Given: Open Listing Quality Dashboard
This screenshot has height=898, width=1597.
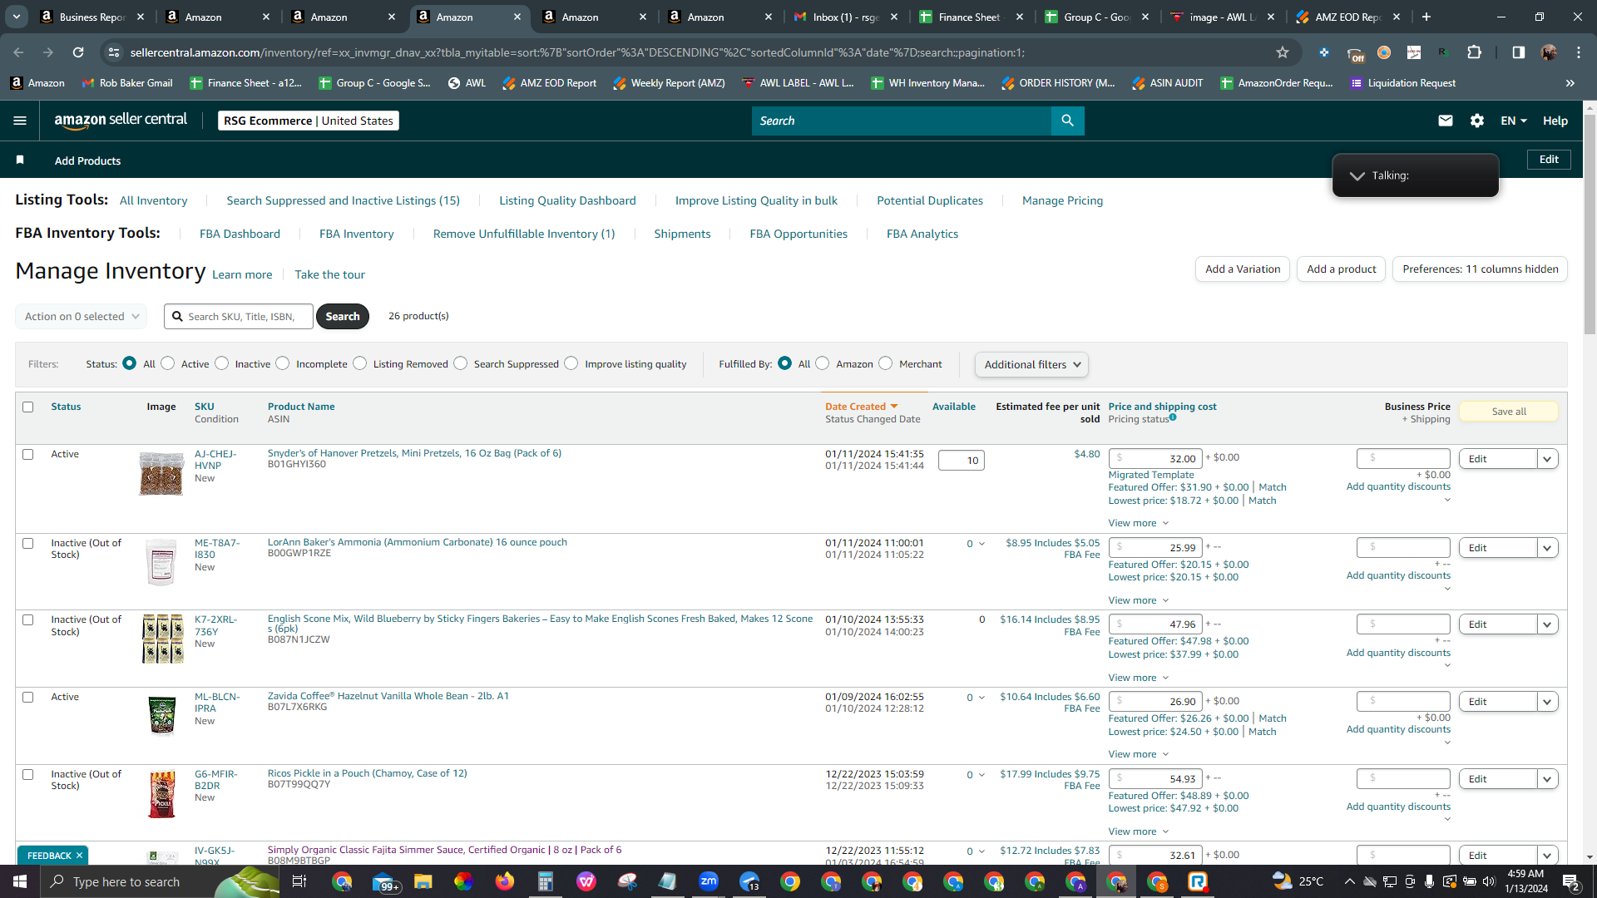Looking at the screenshot, I should pos(567,200).
